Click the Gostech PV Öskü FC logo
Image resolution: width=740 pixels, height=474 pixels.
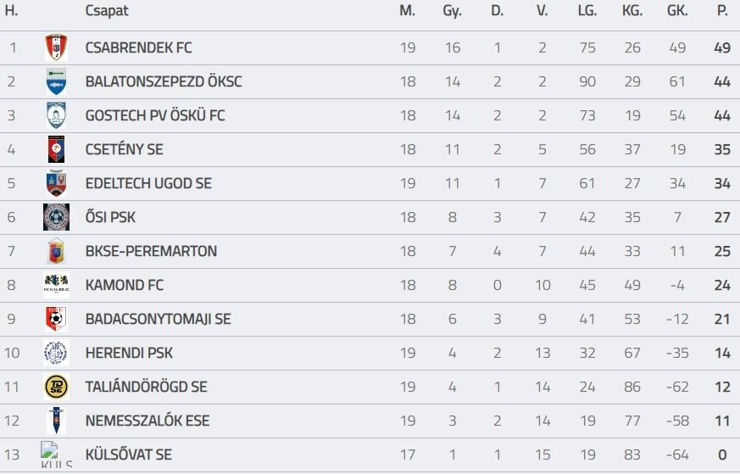[x=56, y=115]
